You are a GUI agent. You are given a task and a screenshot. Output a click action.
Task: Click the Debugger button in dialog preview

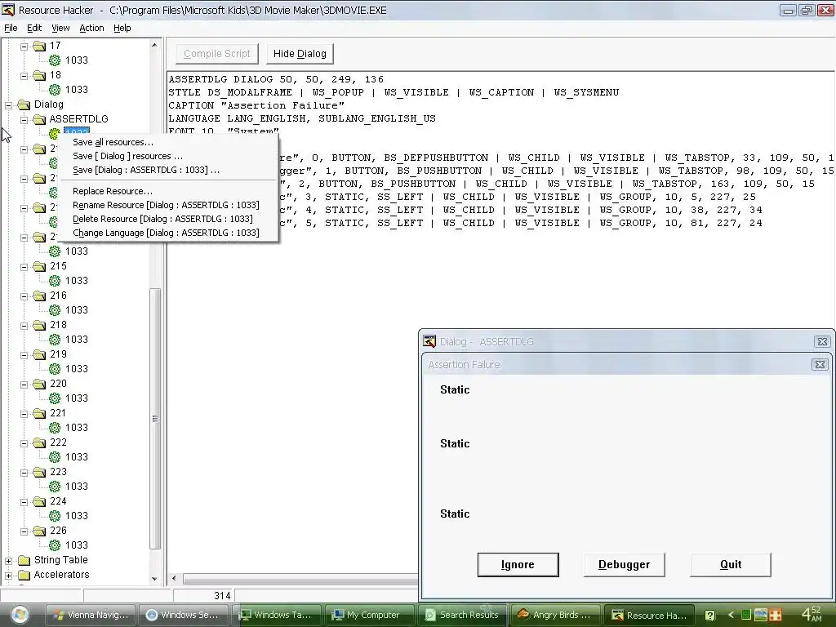pos(624,565)
